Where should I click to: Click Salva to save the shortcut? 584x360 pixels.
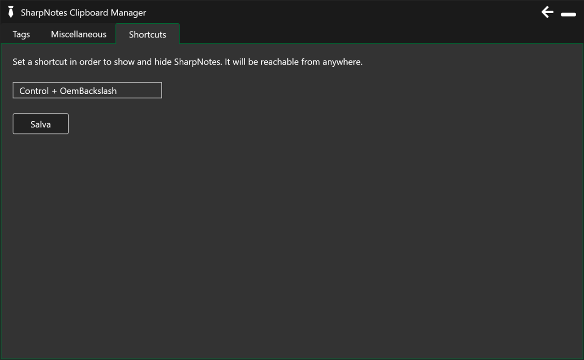point(40,124)
